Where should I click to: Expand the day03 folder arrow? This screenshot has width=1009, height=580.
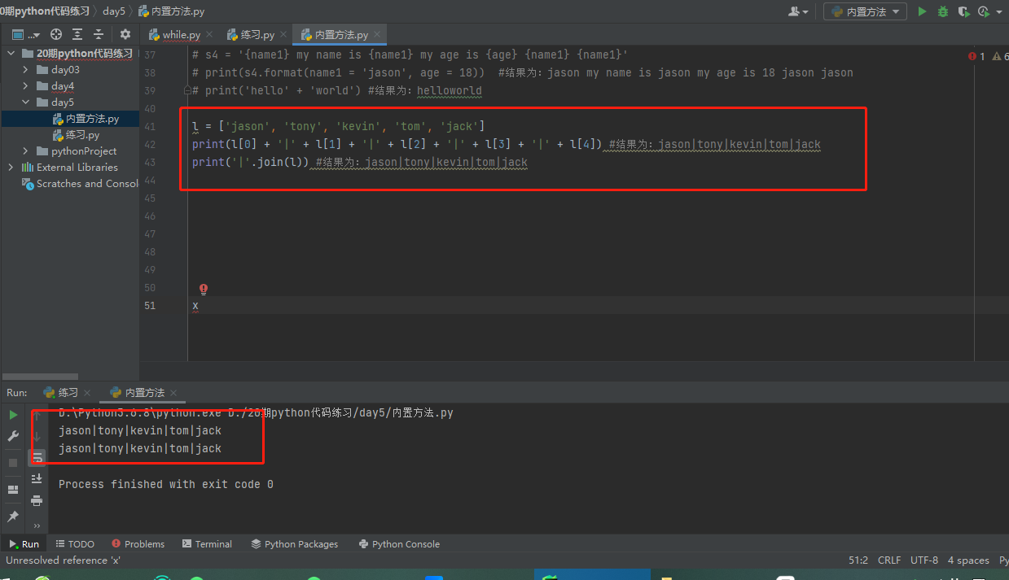point(26,69)
